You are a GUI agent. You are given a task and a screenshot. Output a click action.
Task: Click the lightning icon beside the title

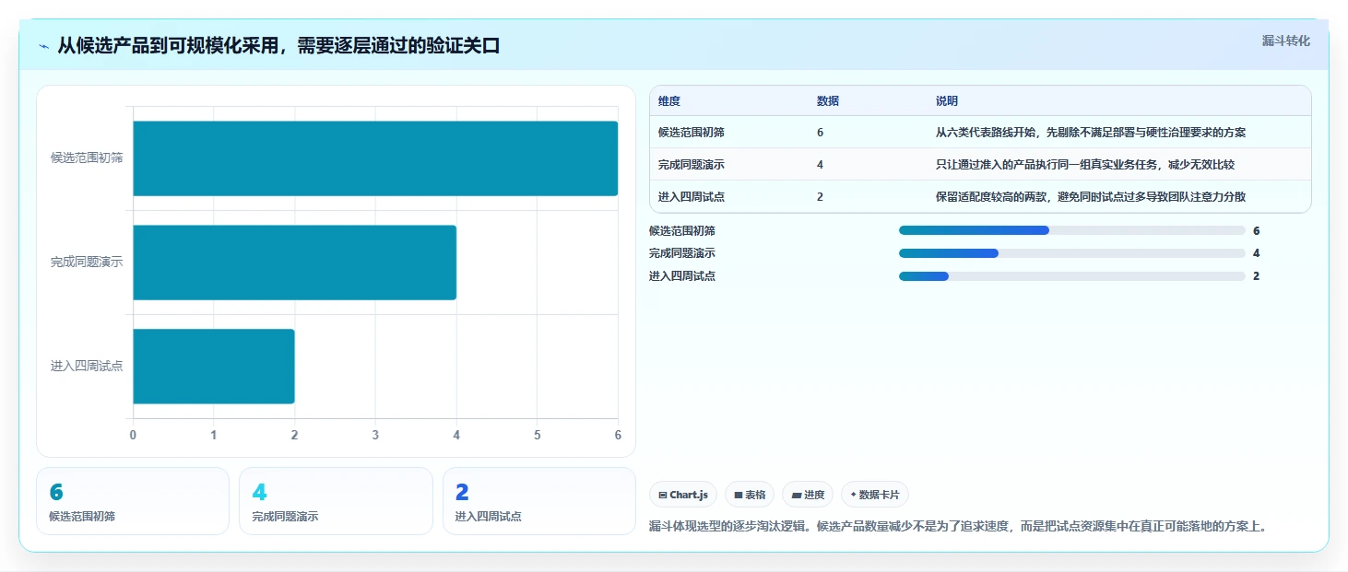(43, 46)
